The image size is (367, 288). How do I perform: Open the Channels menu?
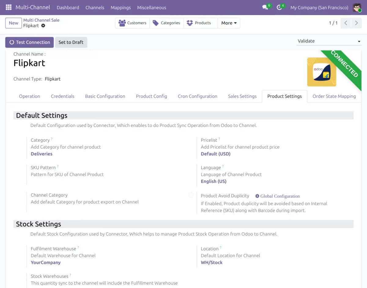pos(95,7)
